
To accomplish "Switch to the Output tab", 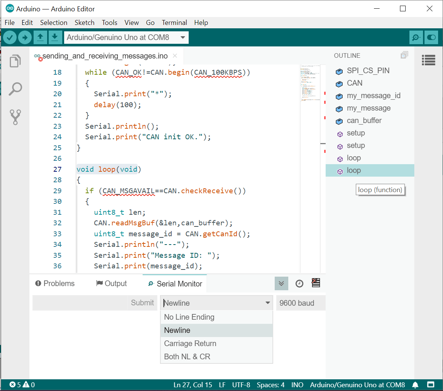I will tap(112, 283).
